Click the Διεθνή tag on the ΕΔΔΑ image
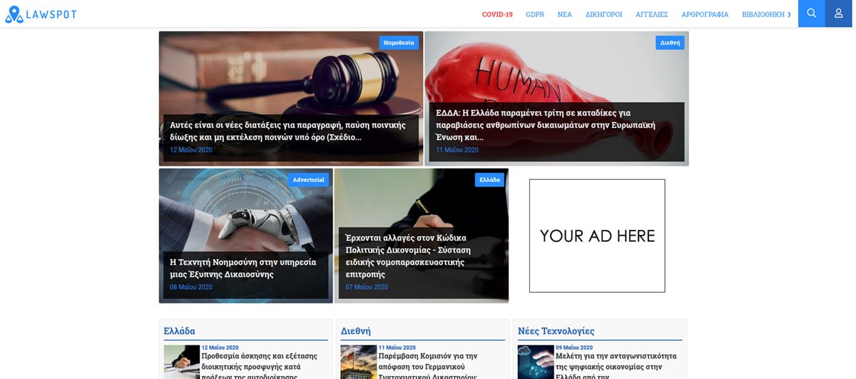The width and height of the screenshot is (856, 379). coord(670,43)
